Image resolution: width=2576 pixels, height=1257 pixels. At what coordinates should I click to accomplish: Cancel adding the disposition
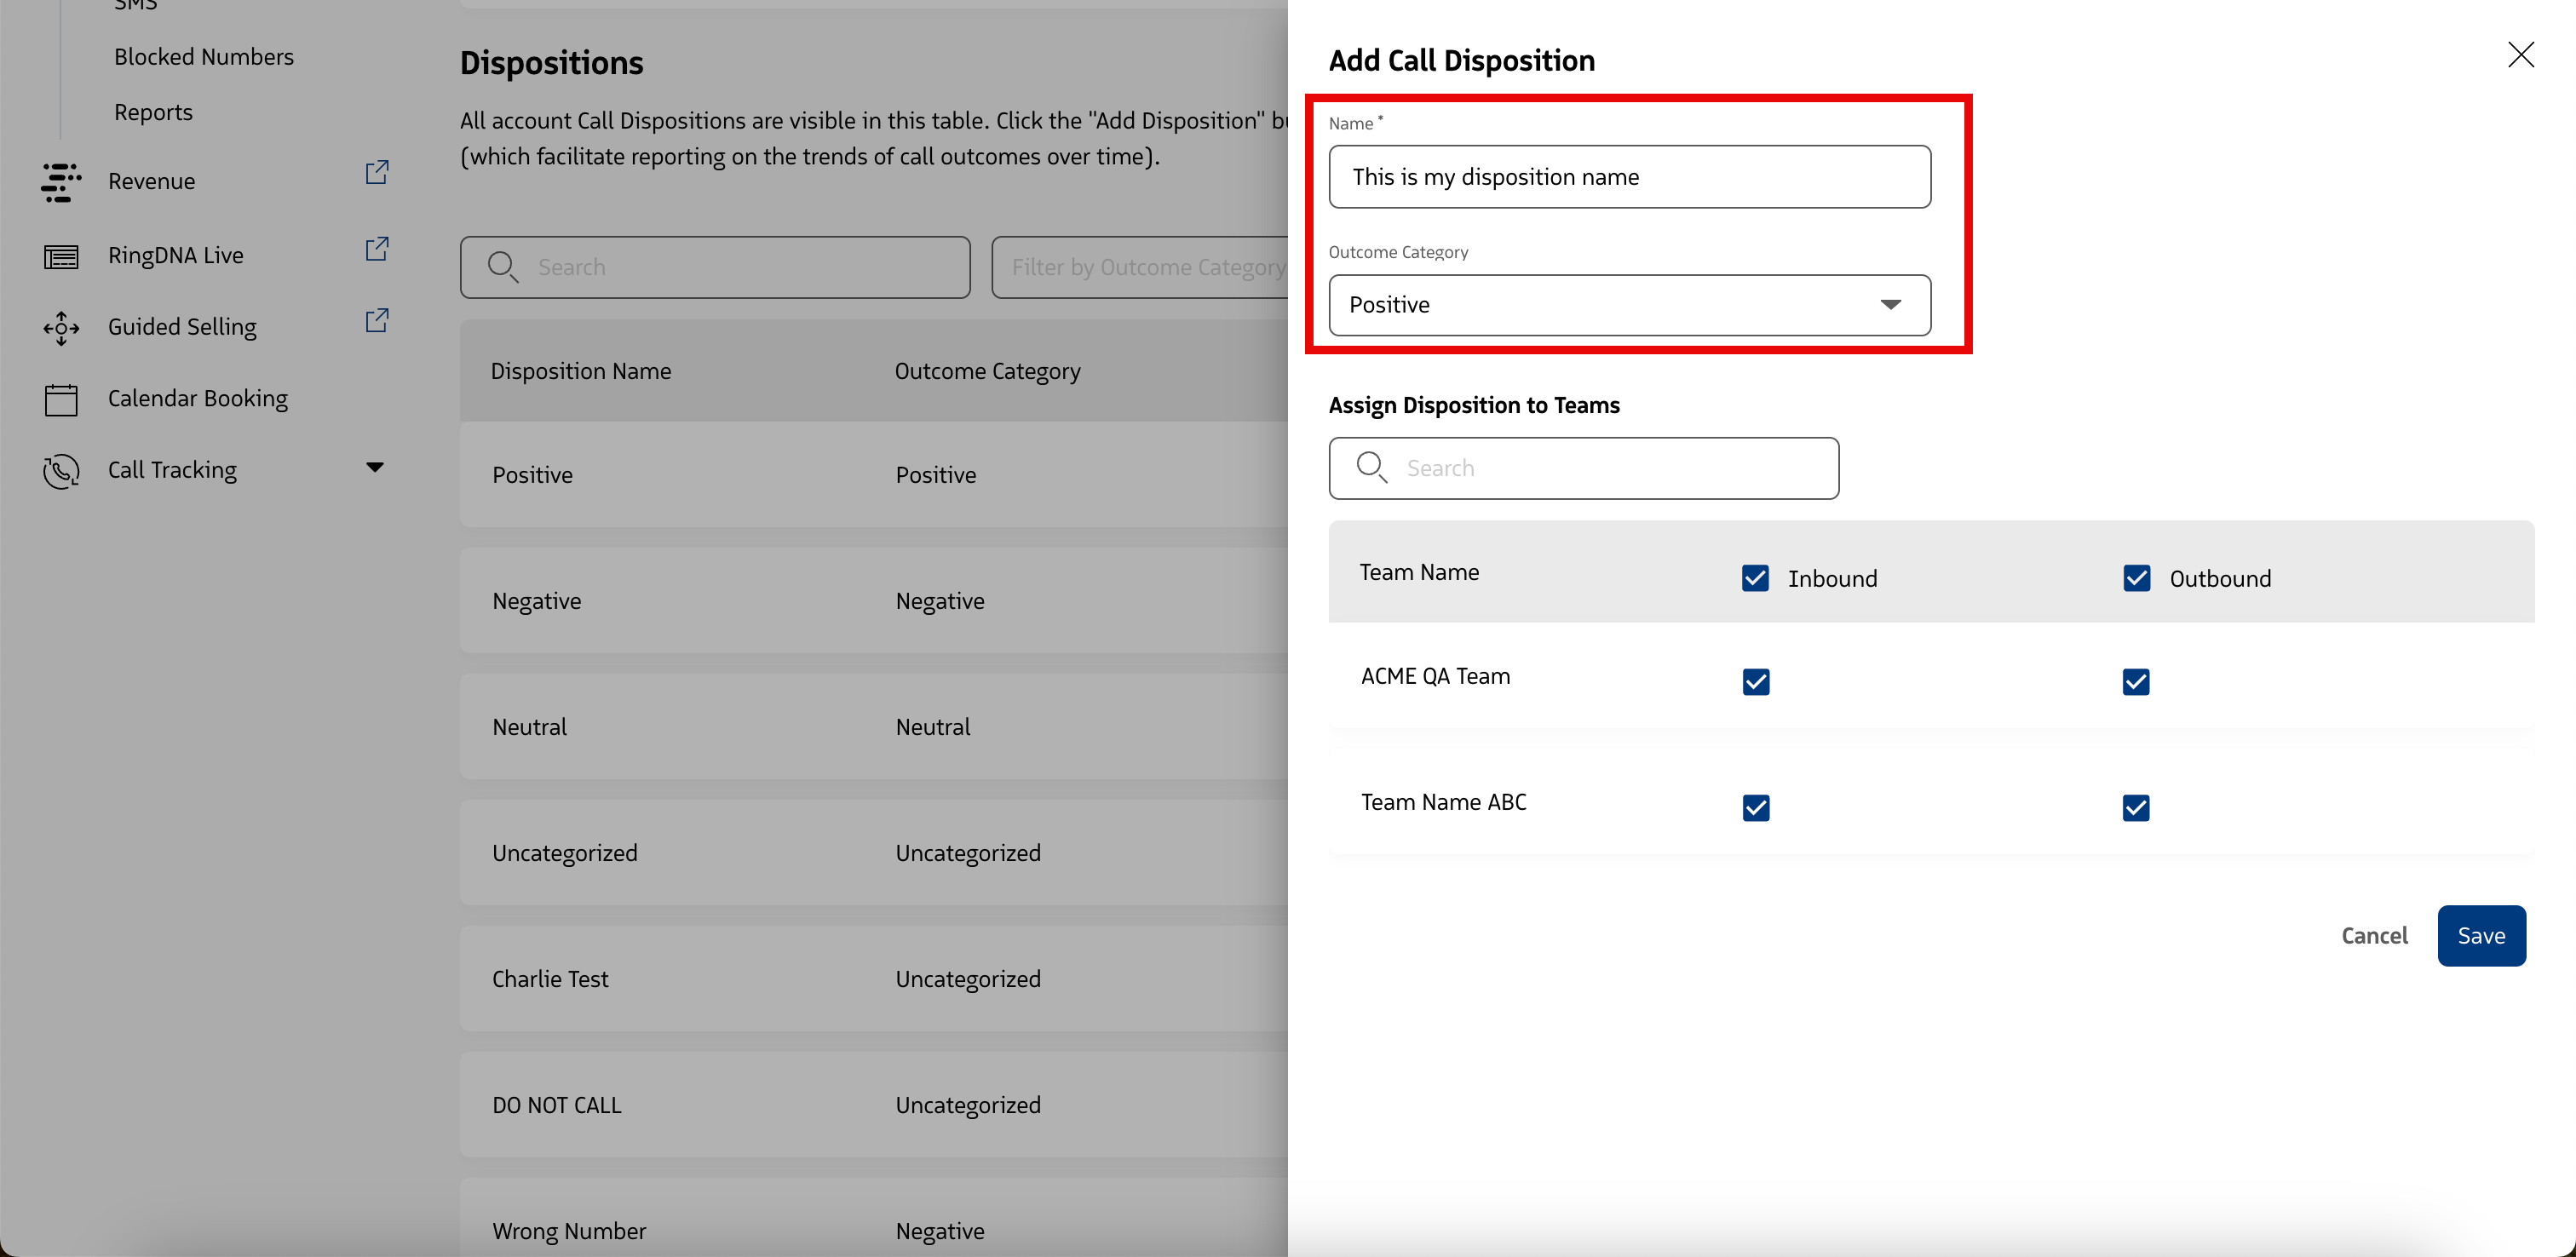[x=2373, y=936]
